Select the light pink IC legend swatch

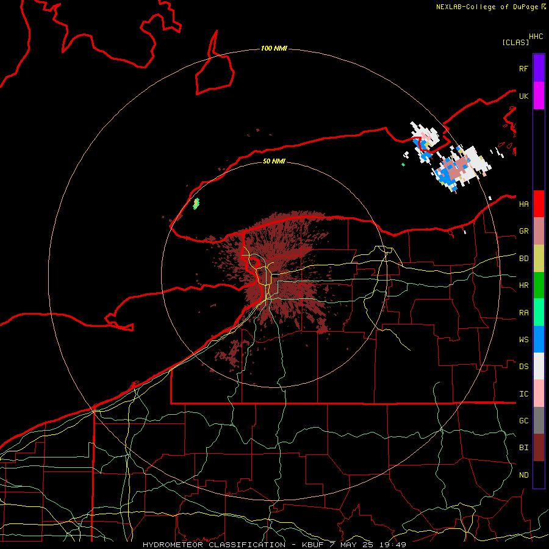click(x=539, y=393)
